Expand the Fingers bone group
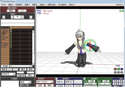125x90 pixels. (1, 43)
